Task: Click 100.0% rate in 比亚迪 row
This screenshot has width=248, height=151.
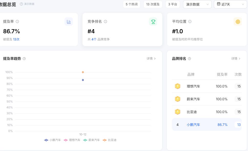Action: (222, 112)
